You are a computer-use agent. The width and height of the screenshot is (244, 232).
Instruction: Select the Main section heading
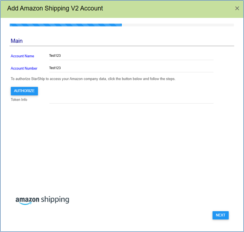pos(17,41)
